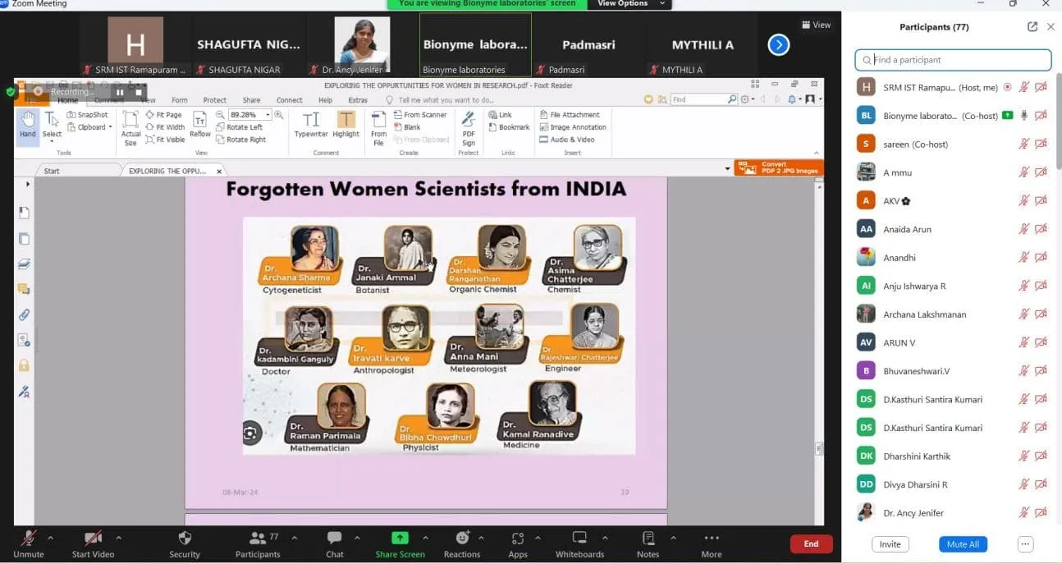Image resolution: width=1062 pixels, height=564 pixels.
Task: Insert a Bookmark
Action: pyautogui.click(x=509, y=127)
